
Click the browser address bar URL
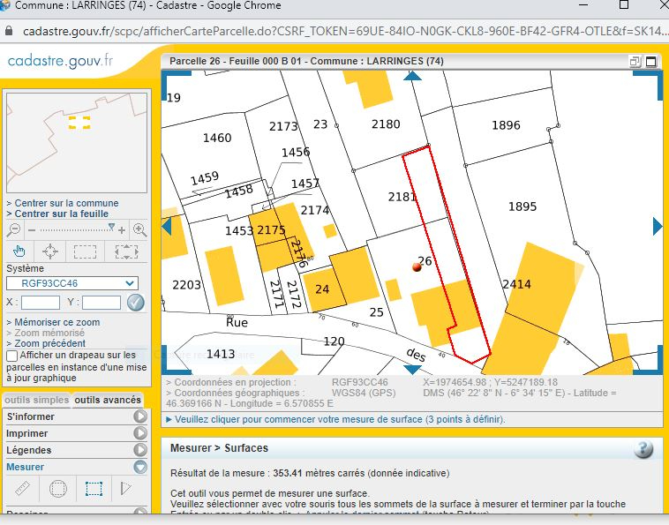[x=346, y=31]
